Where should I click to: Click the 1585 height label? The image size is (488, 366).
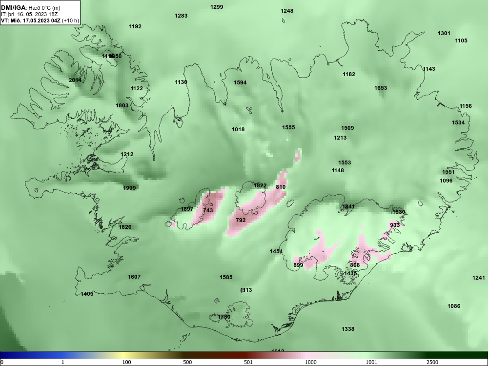pos(226,277)
